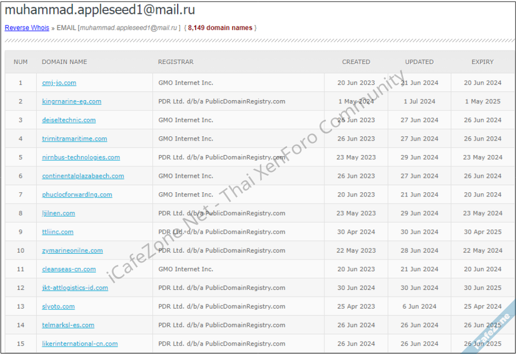
Task: Open the phuclocforwardlng.com domain
Action: pyautogui.click(x=76, y=194)
